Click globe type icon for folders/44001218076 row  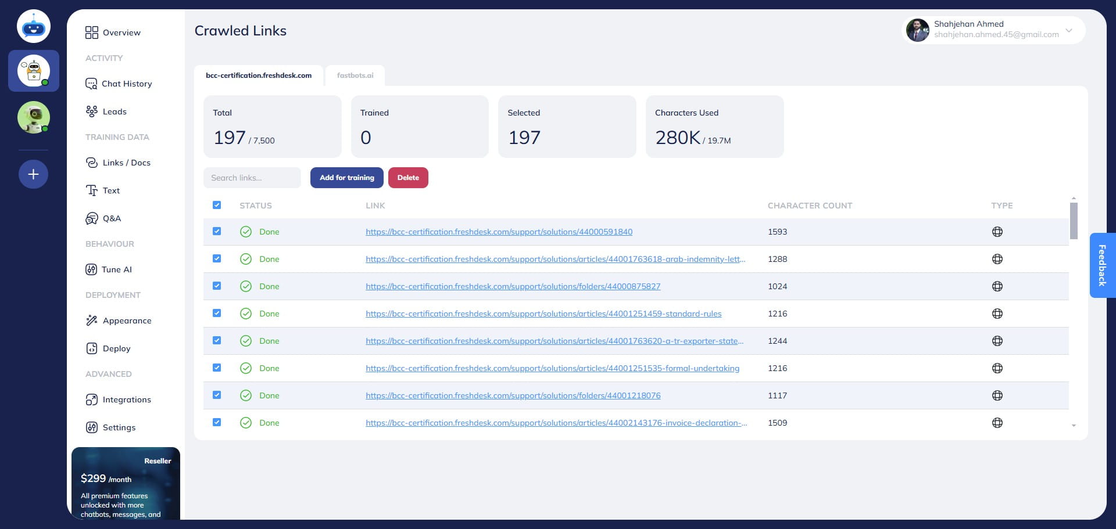click(x=997, y=395)
